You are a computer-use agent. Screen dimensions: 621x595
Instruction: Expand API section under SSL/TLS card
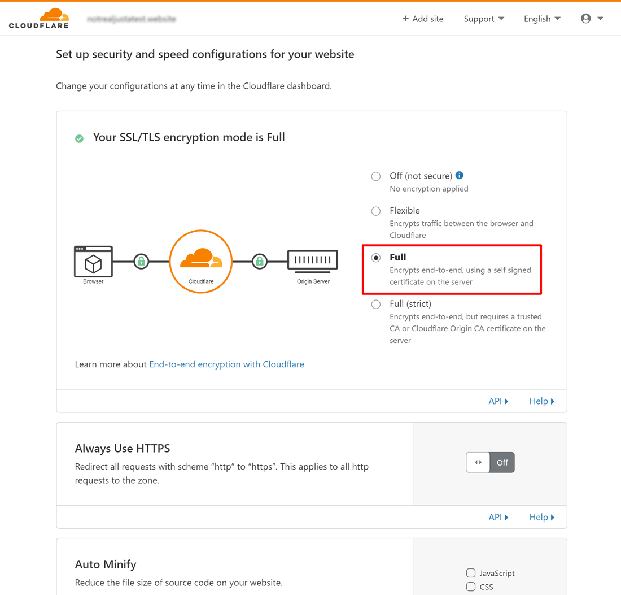click(498, 401)
